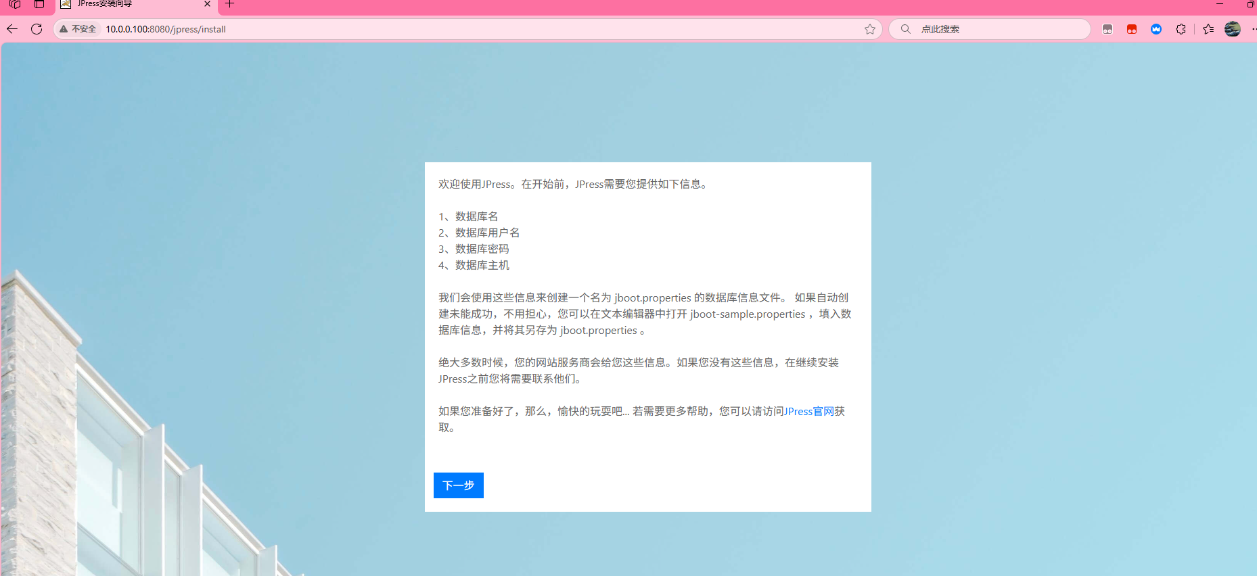Open the browser settings ellipsis menu

(x=1254, y=29)
